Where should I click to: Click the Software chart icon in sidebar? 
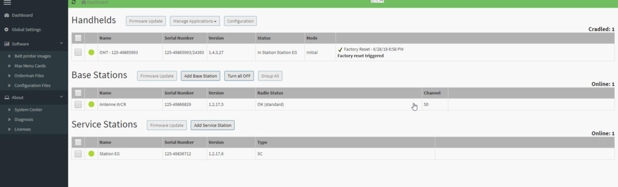coord(7,44)
